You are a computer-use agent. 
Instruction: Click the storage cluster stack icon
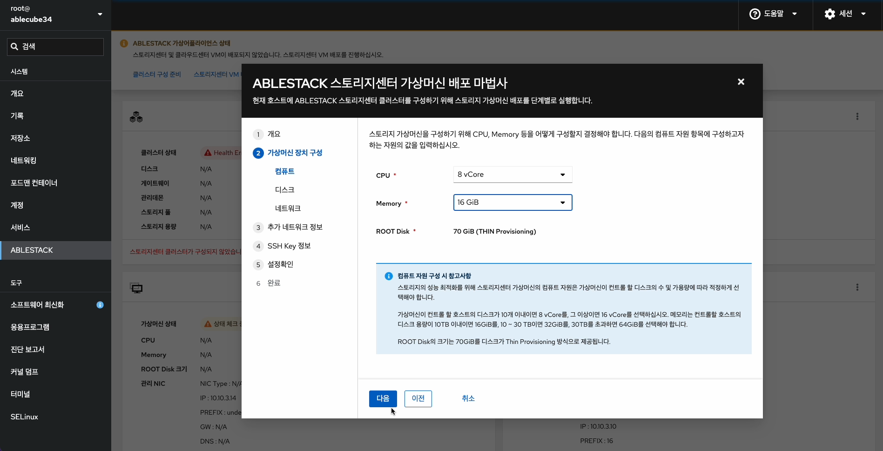135,117
